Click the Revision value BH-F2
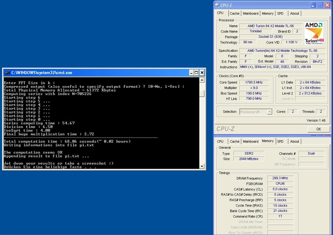The width and height of the screenshot is (333, 235). pyautogui.click(x=317, y=62)
